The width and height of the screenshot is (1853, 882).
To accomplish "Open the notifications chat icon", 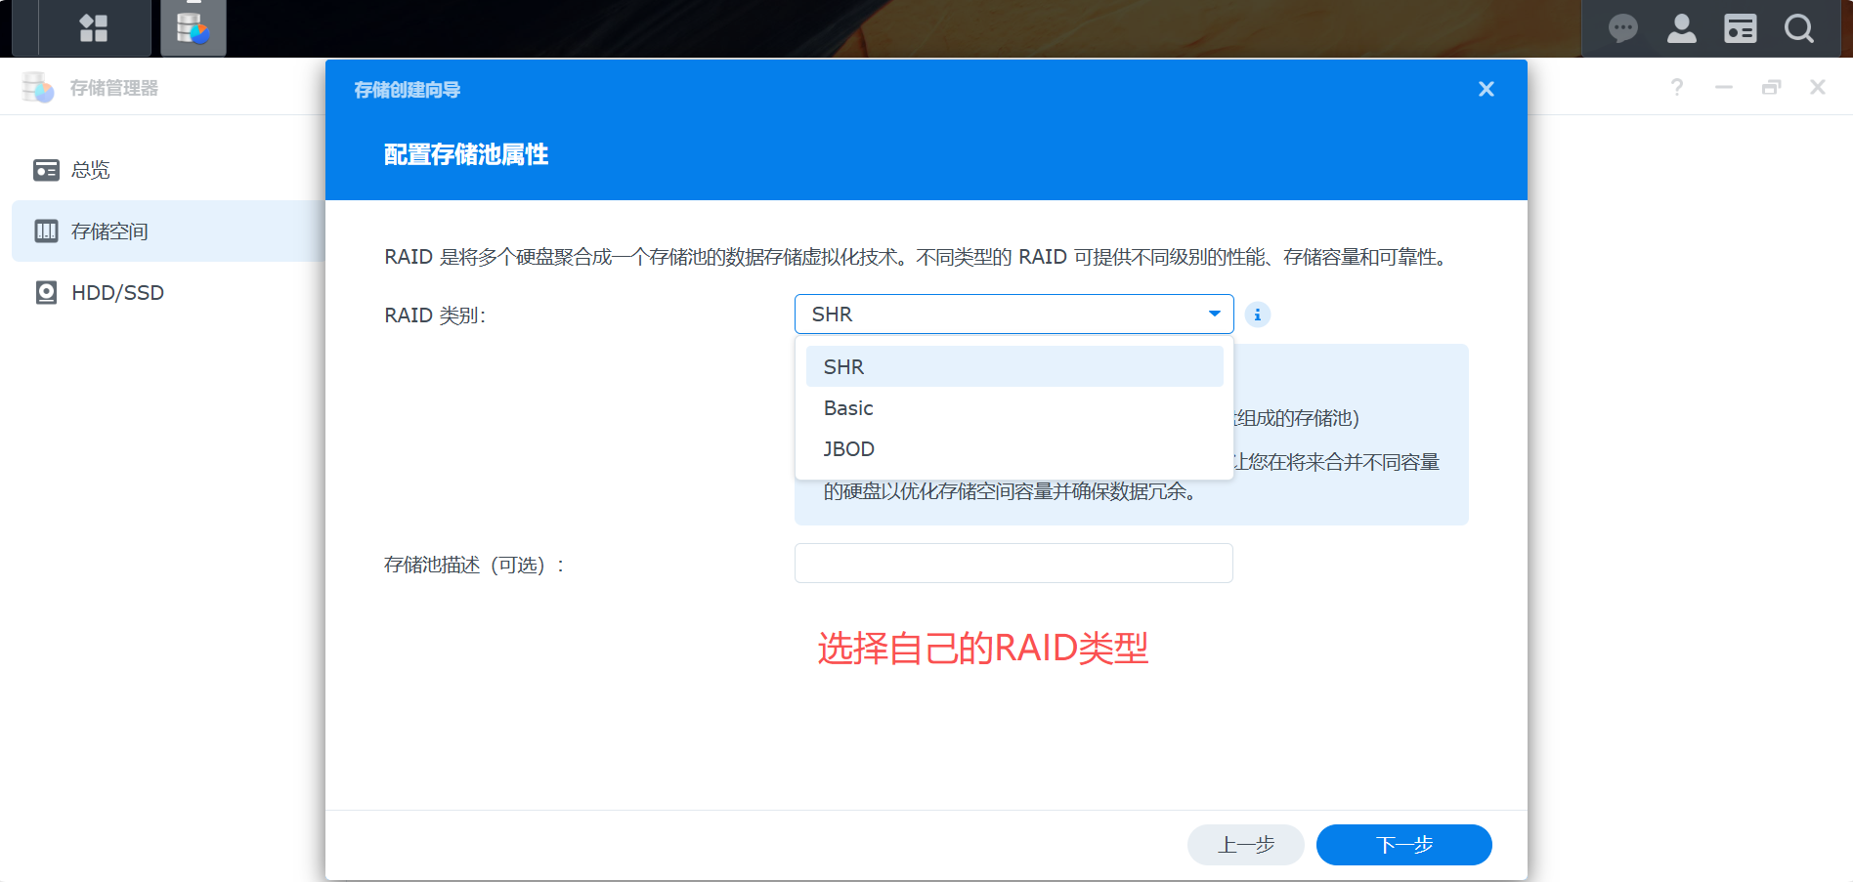I will pos(1622,28).
